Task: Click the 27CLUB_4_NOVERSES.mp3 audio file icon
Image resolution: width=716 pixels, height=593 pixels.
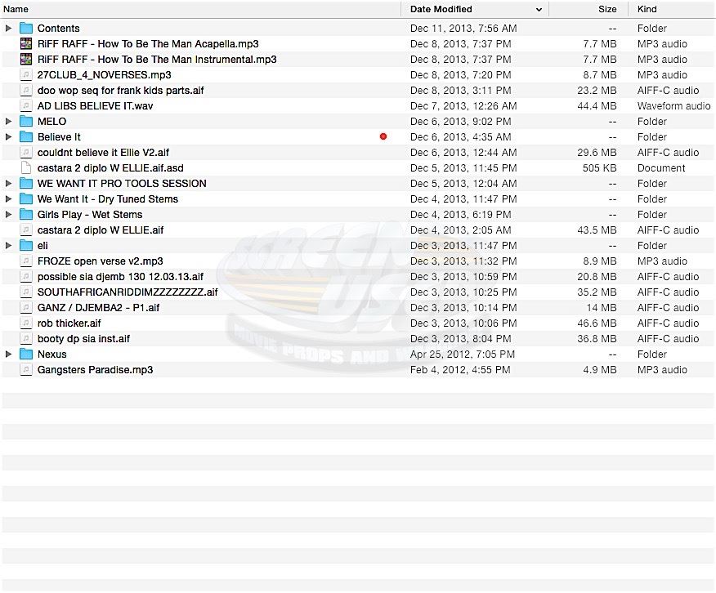Action: pos(25,75)
